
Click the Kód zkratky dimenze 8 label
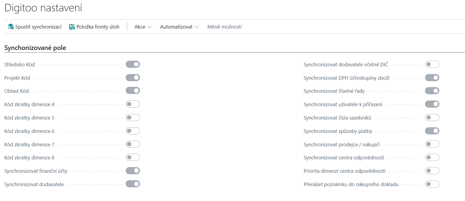(30, 158)
